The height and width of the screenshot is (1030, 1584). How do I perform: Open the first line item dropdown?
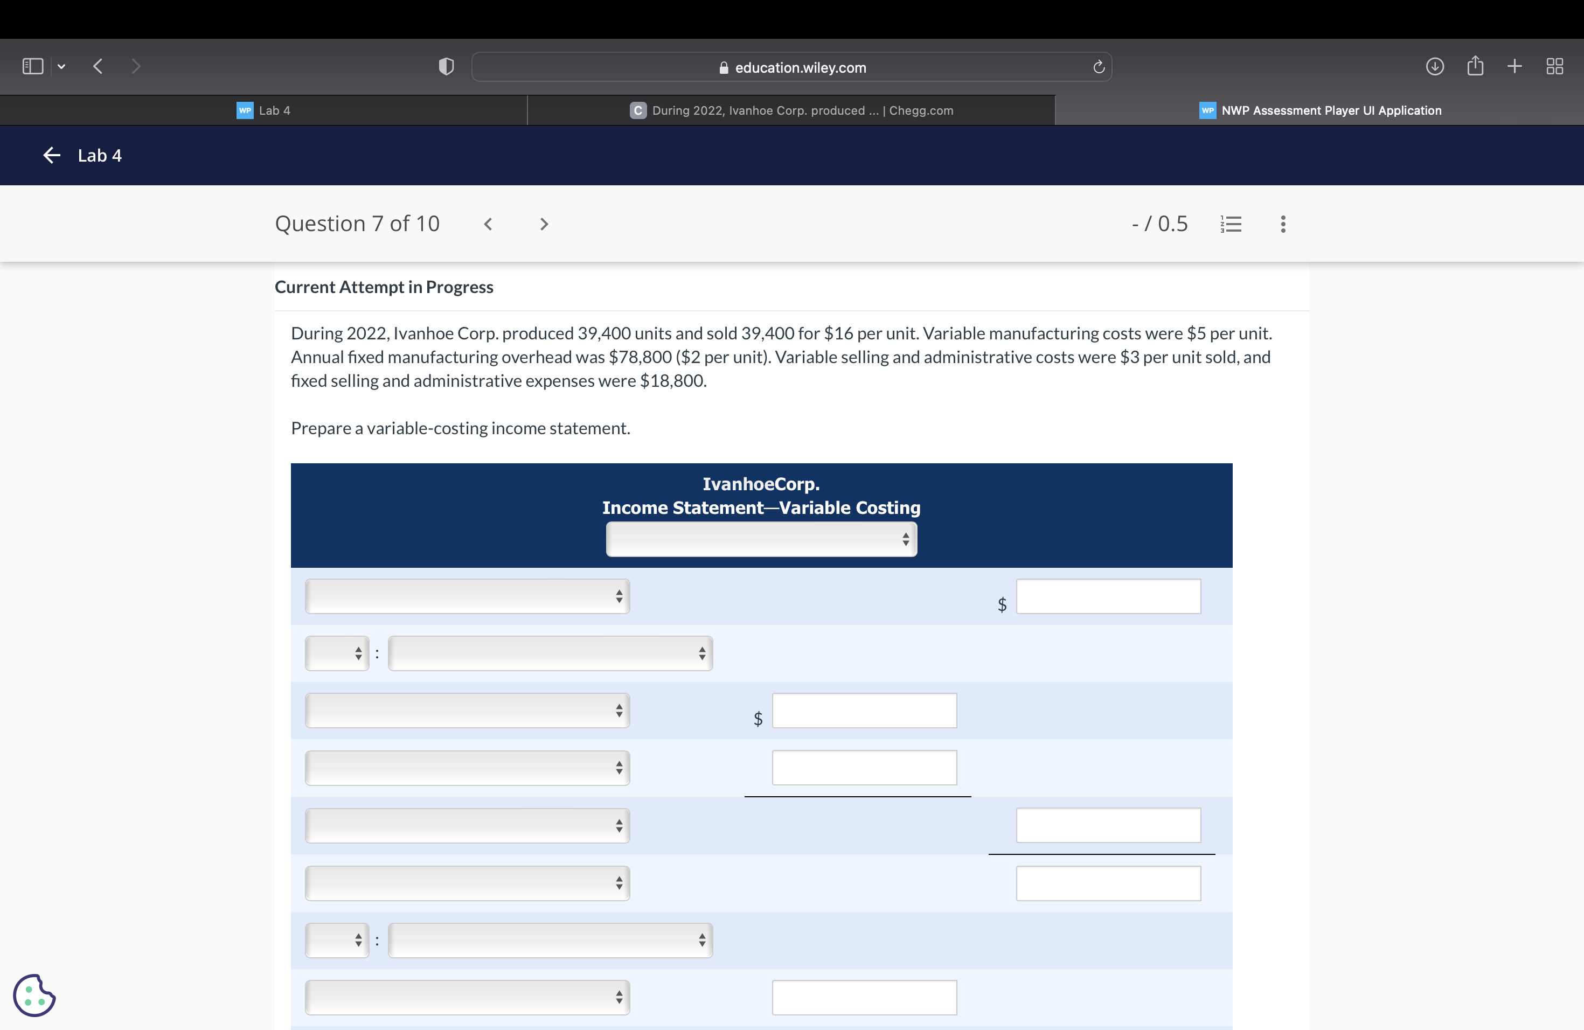point(467,596)
